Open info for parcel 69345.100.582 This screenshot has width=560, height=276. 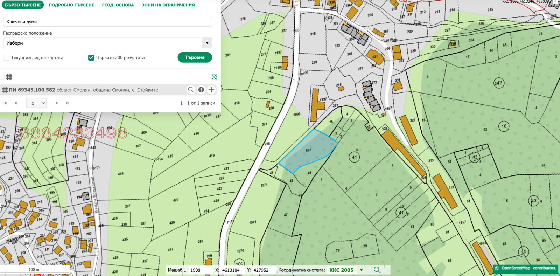tap(201, 90)
